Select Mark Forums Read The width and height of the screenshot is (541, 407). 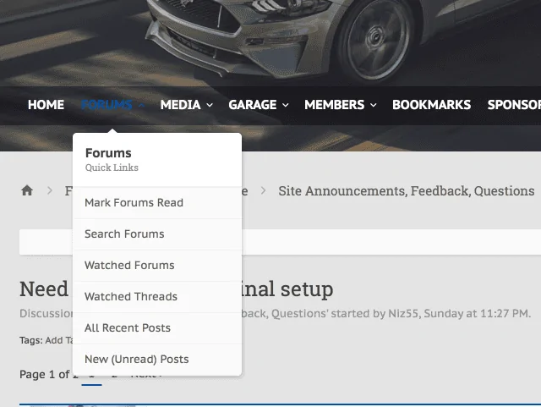(157, 203)
